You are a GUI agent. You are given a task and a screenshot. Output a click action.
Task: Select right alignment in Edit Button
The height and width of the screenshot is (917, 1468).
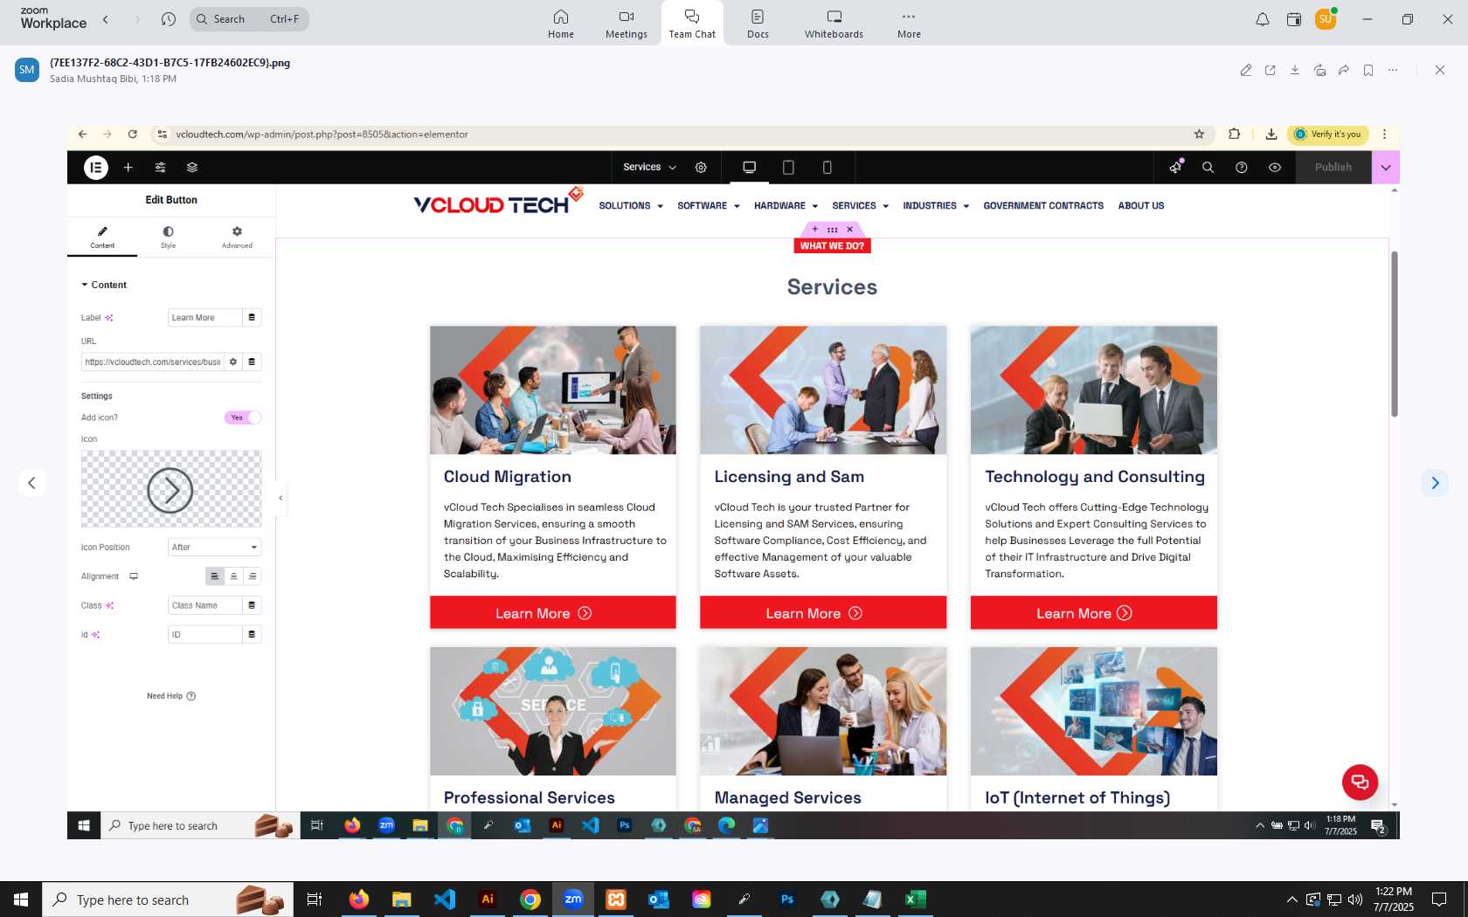point(253,576)
